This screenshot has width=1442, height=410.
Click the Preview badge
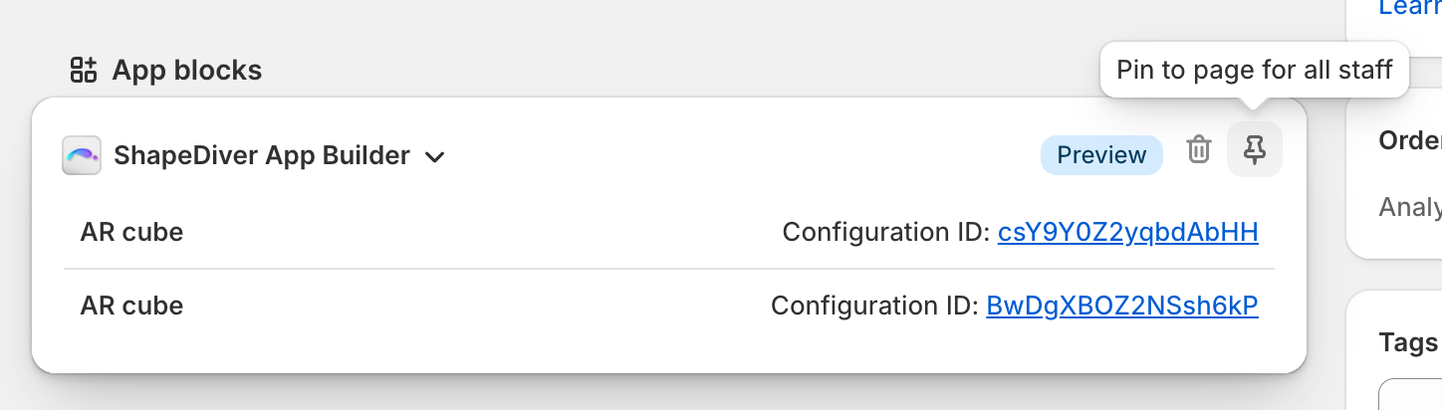[1101, 155]
